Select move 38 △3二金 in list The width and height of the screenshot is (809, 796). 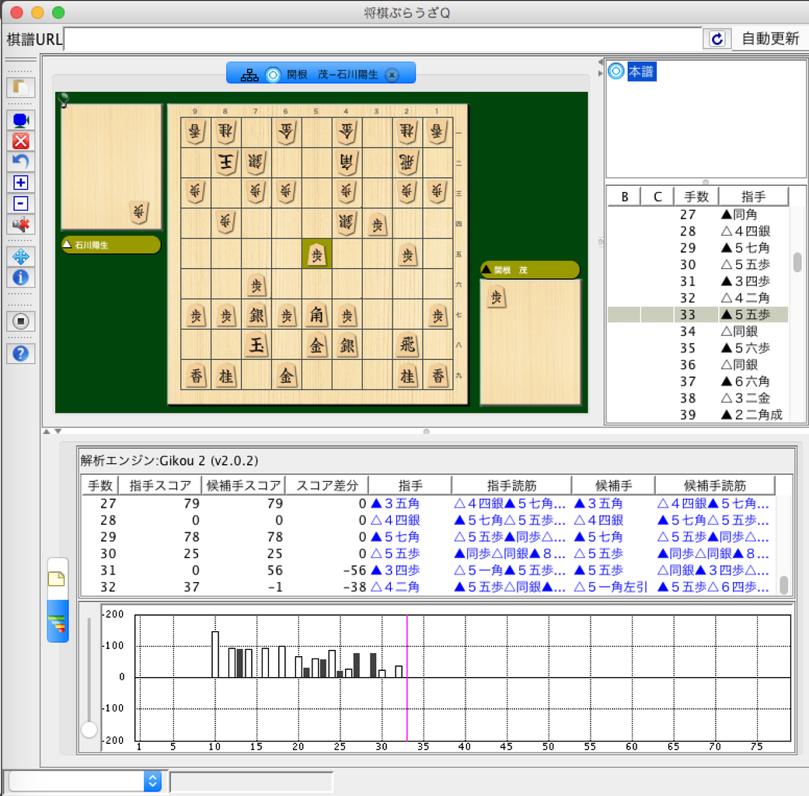point(698,398)
